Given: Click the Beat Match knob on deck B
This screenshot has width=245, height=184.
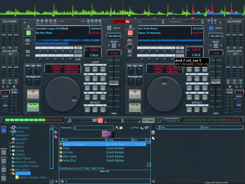Looking at the screenshot, I should point(130,46).
